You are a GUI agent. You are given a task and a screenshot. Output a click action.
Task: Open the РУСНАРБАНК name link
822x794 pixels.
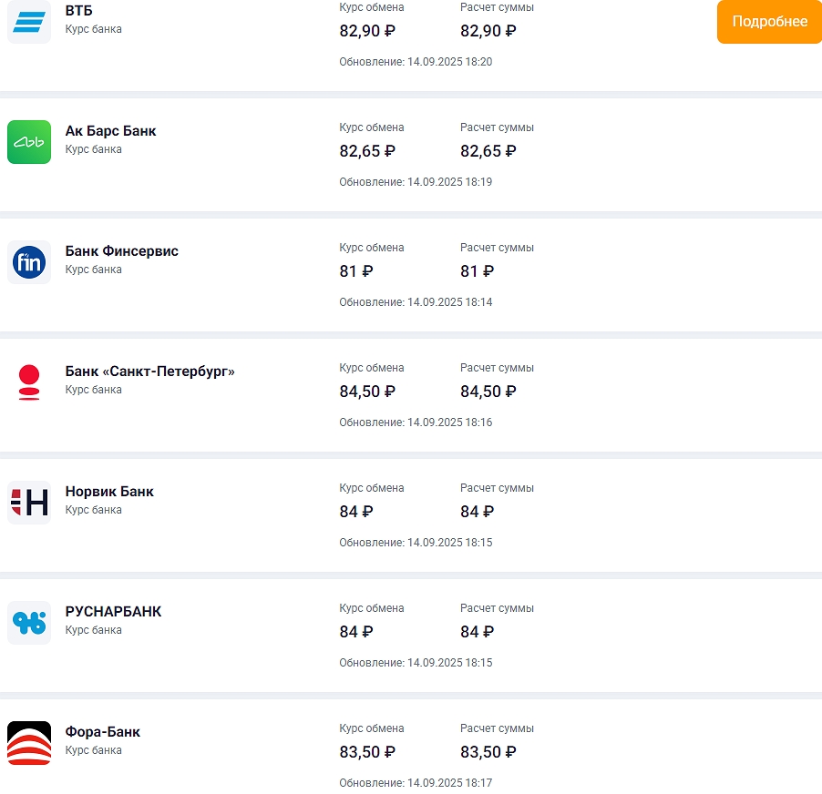click(x=113, y=612)
